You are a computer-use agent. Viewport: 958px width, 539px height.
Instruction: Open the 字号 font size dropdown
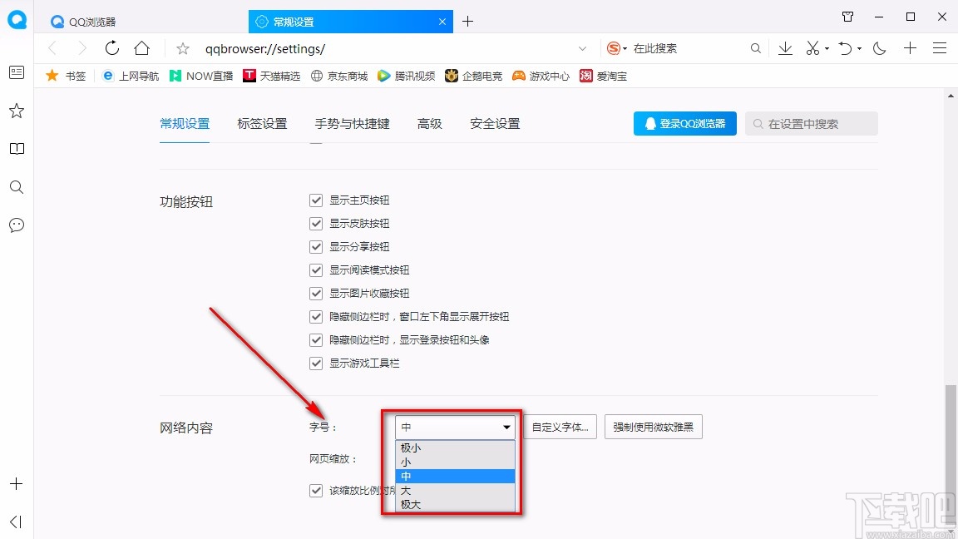click(454, 426)
